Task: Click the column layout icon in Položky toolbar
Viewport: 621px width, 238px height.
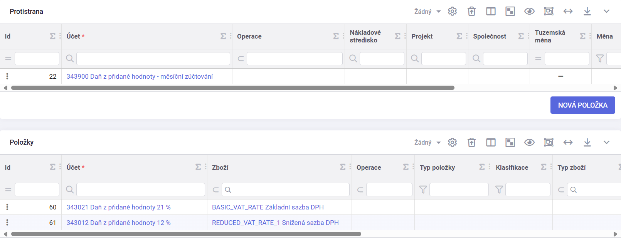Action: [x=491, y=142]
